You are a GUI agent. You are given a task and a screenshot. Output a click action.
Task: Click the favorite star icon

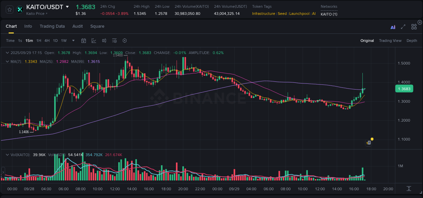pyautogui.click(x=9, y=9)
